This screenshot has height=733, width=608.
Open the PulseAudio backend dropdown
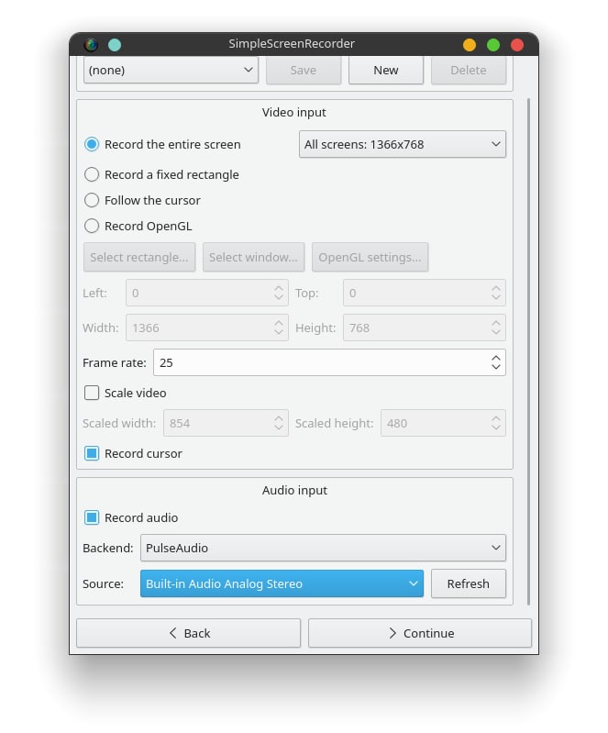(x=323, y=548)
